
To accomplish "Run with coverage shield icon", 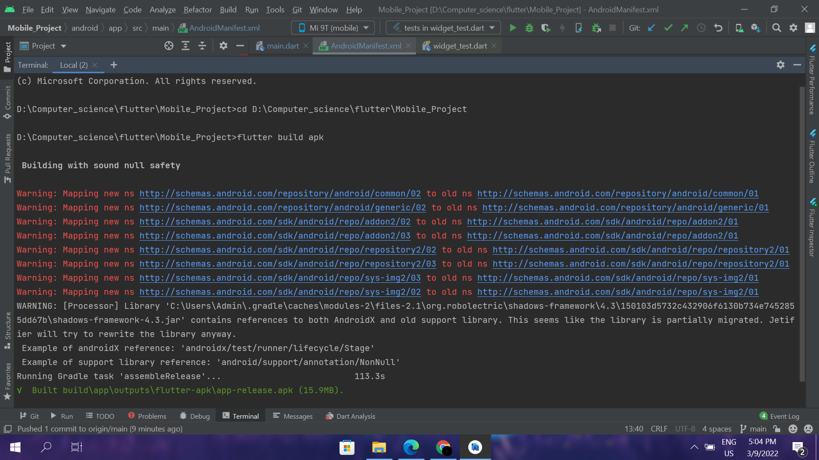I will (x=546, y=28).
